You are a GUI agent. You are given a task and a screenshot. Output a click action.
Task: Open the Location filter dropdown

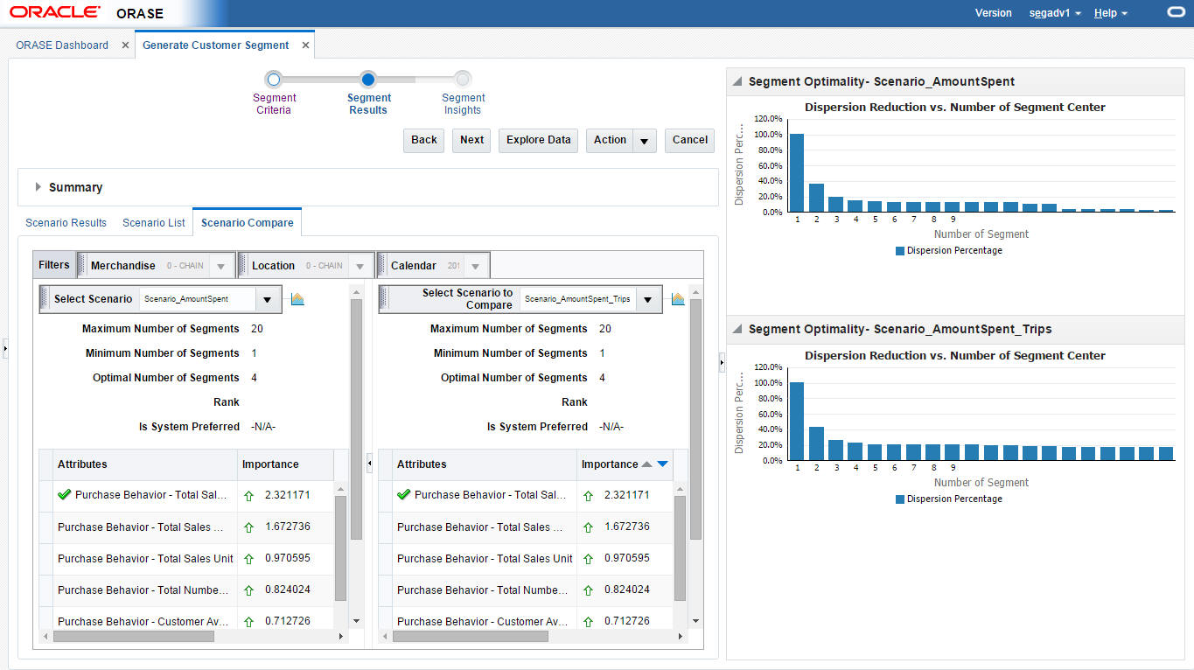point(360,266)
